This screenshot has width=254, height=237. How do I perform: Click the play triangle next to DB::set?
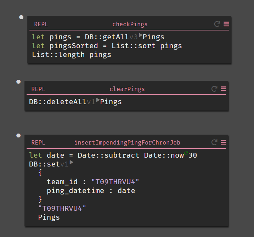pyautogui.click(x=71, y=162)
